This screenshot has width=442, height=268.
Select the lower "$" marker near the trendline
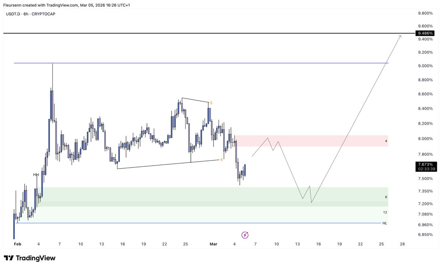click(x=221, y=160)
